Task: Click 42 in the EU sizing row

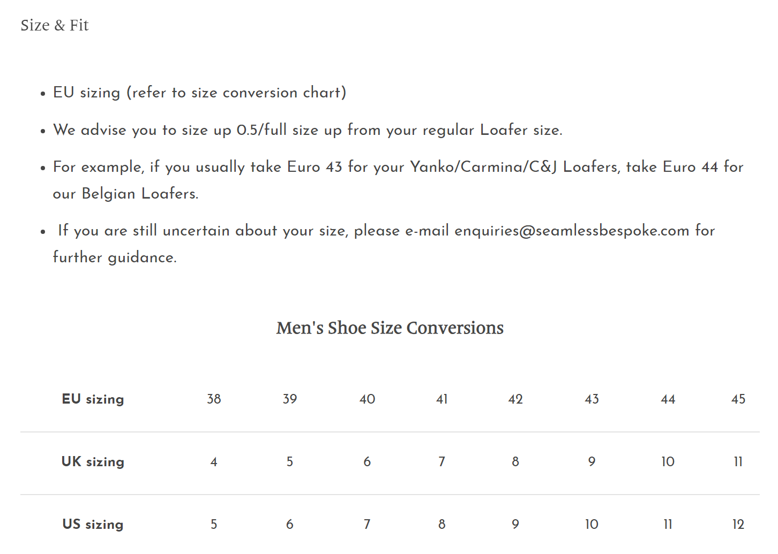Action: click(x=515, y=399)
